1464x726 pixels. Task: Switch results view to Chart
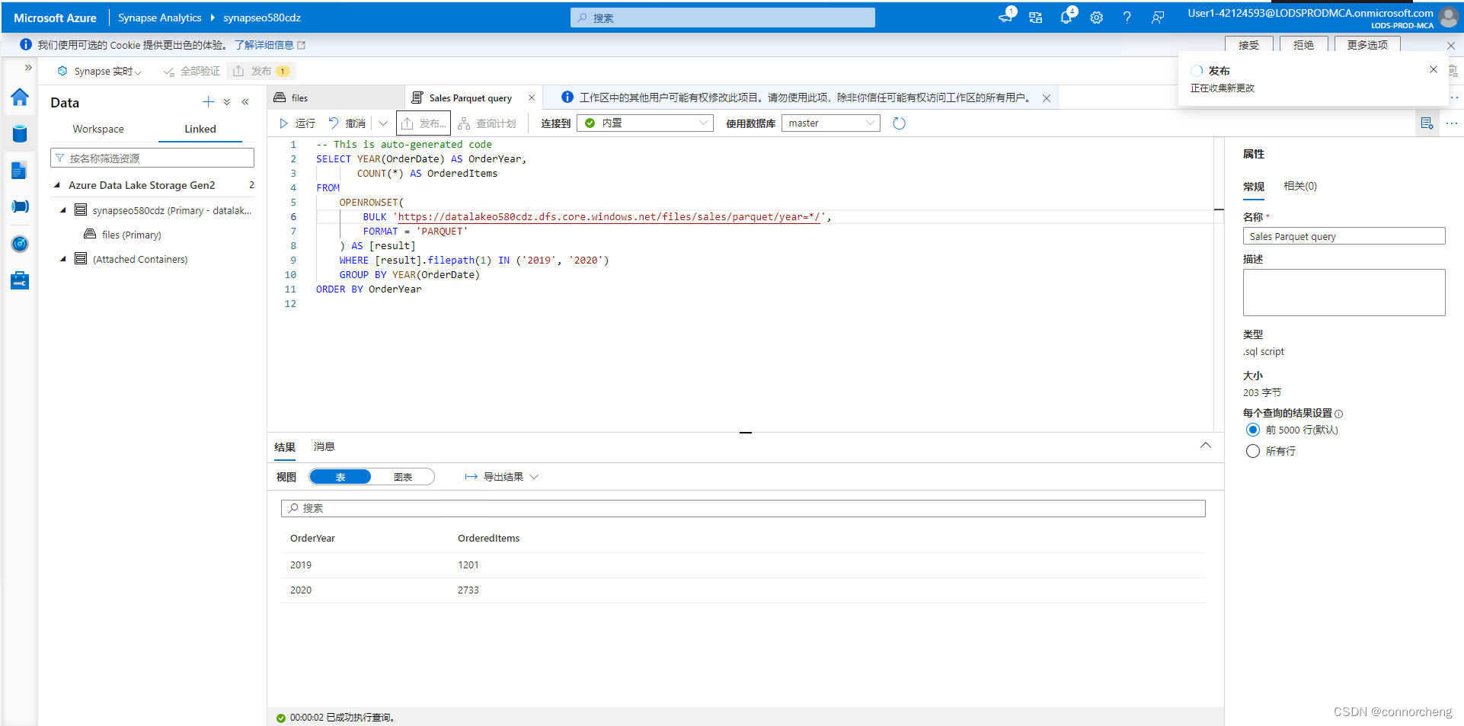pos(403,477)
